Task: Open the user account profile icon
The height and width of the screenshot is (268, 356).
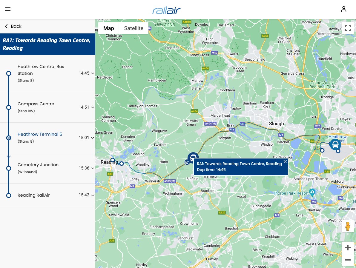Action: pos(343,9)
